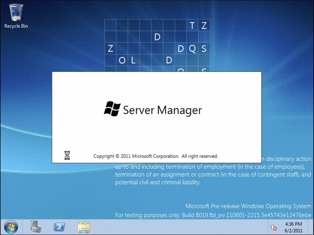Open the Recycle Bin desktop icon
The width and height of the screenshot is (314, 235).
point(16,16)
